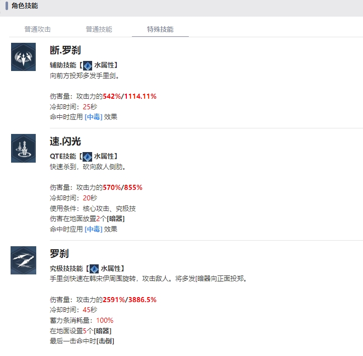Click the damage value 2591%/3886.5%
This screenshot has height=356, width=363.
[x=130, y=300]
